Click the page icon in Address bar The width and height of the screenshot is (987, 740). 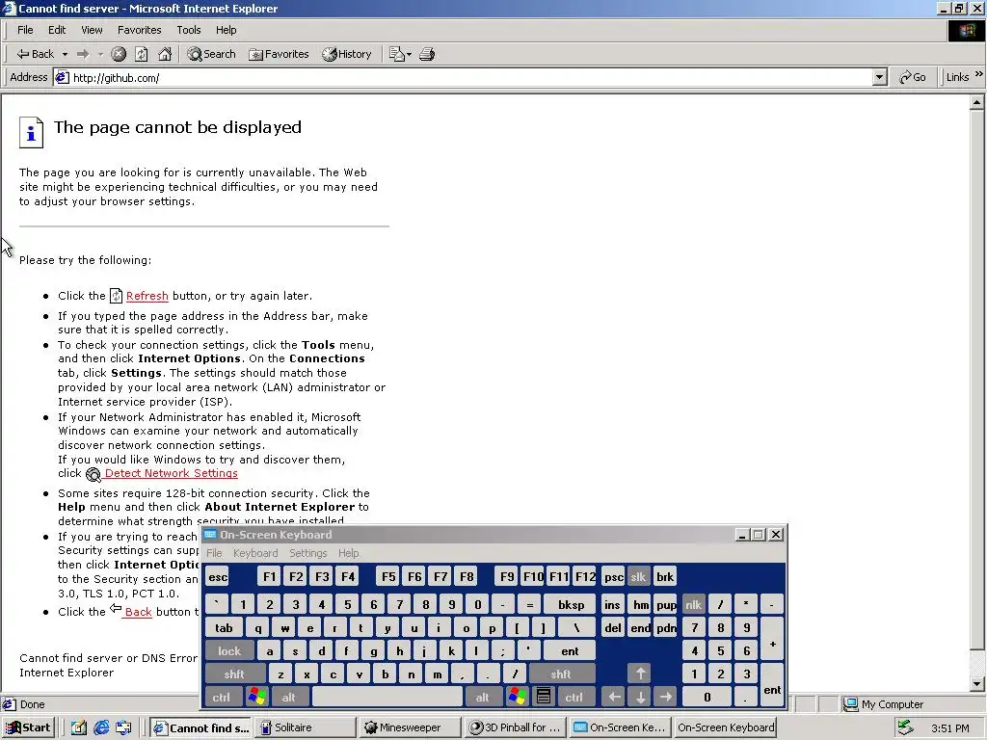click(x=62, y=77)
